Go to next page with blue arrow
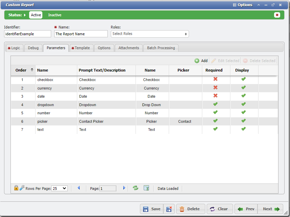This screenshot has height=217, width=290. (x=124, y=188)
